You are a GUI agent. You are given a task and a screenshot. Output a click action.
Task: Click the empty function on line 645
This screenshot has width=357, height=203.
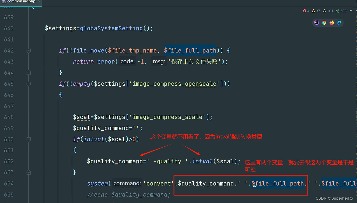coord(82,84)
